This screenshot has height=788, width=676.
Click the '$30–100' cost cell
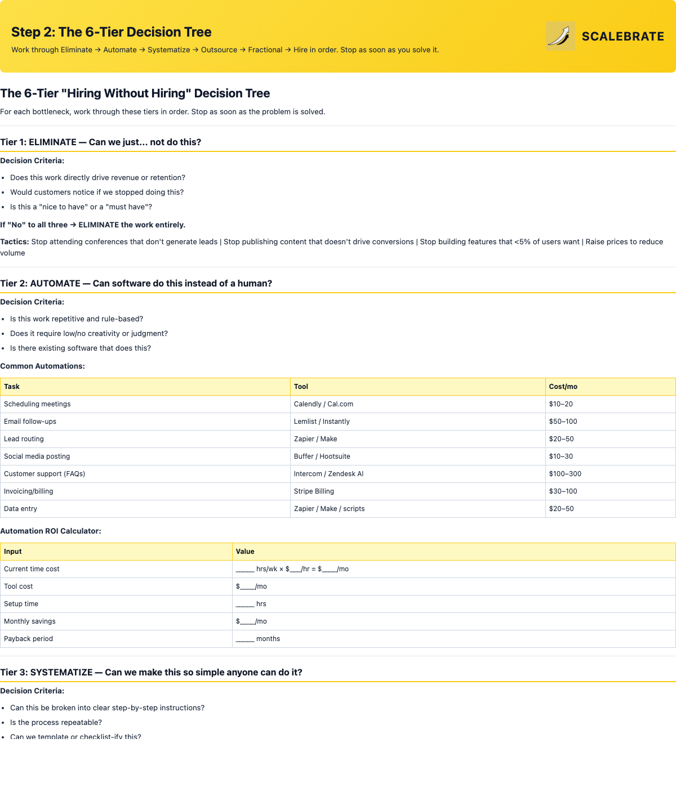coord(610,491)
